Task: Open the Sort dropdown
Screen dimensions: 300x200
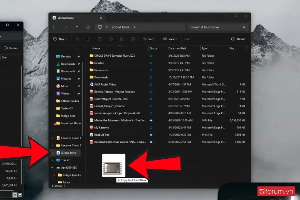Action: [149, 39]
